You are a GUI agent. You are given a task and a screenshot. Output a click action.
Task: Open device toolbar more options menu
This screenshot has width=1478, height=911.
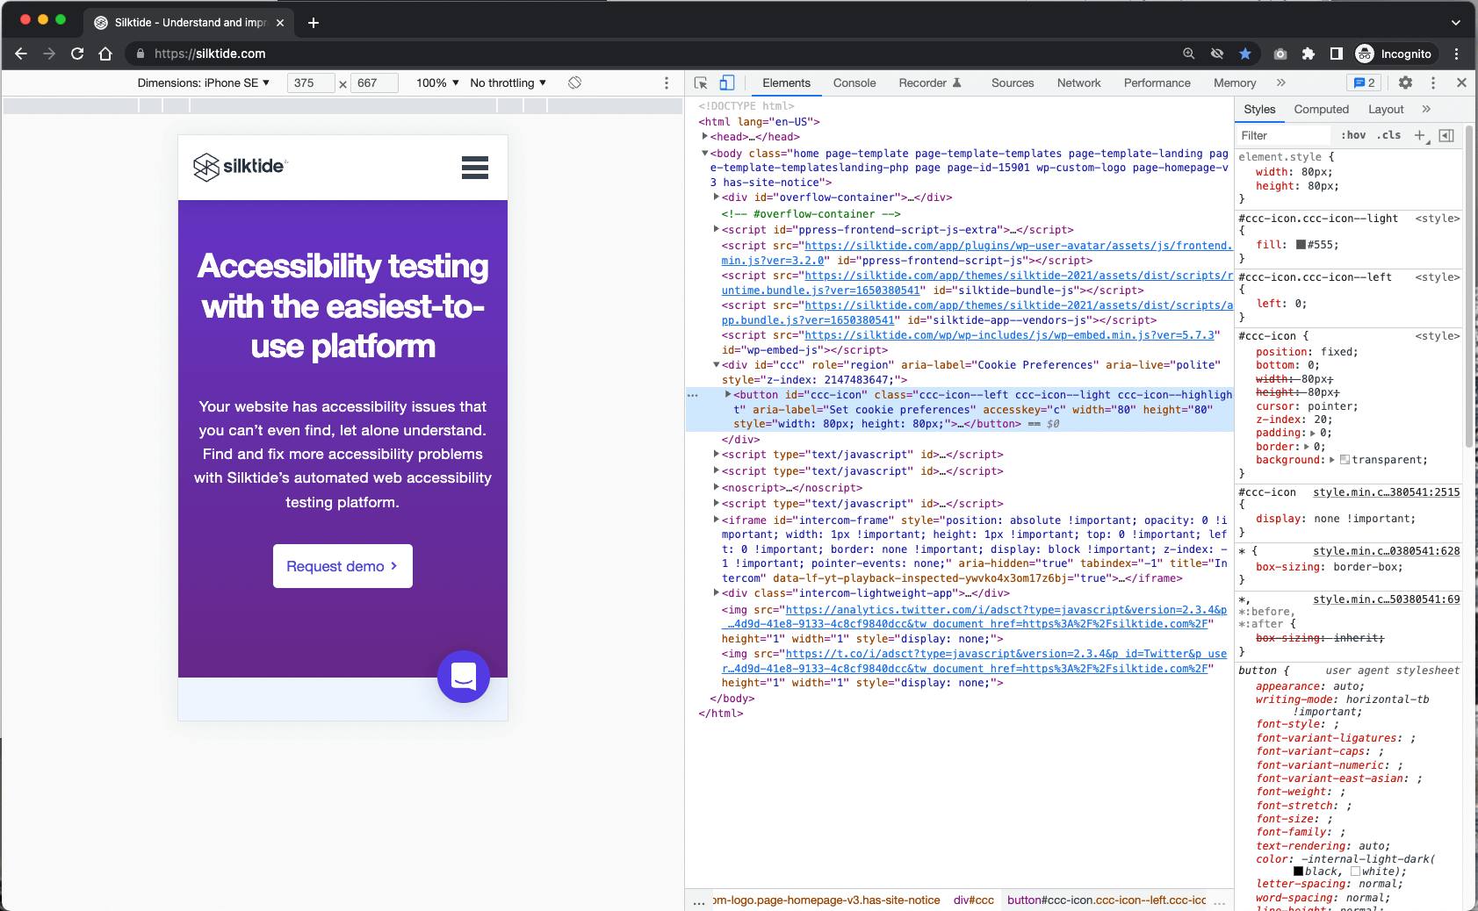click(x=667, y=82)
